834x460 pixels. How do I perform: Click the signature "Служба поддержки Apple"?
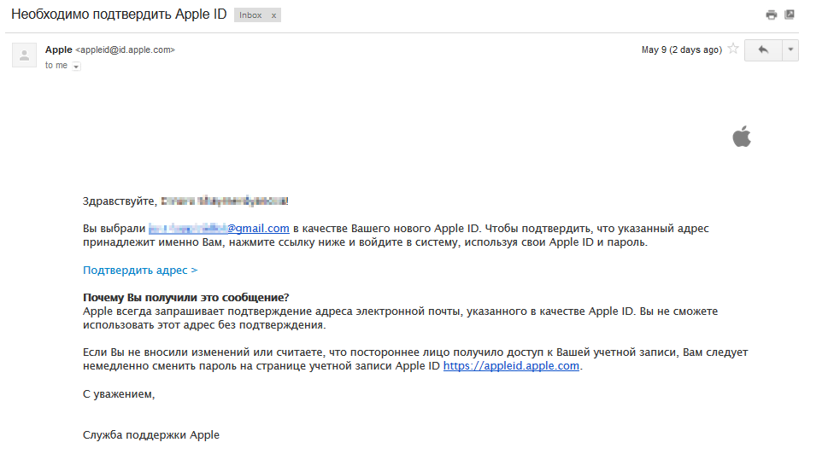click(x=151, y=434)
